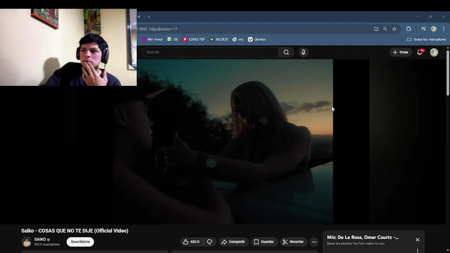
Task: Click the 592 K suscriptores text
Action: 47,245
